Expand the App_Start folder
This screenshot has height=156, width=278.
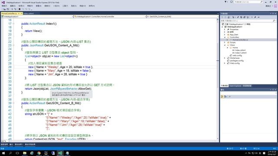pyautogui.click(x=225, y=35)
